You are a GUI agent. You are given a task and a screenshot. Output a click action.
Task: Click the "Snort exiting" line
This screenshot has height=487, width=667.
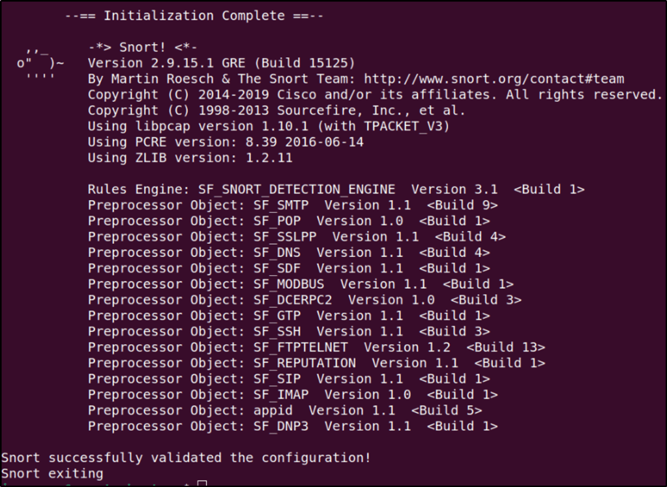52,473
